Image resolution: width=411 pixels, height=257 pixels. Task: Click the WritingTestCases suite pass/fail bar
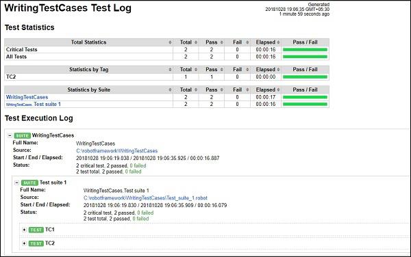point(305,97)
